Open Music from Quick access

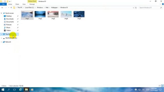[8, 28]
